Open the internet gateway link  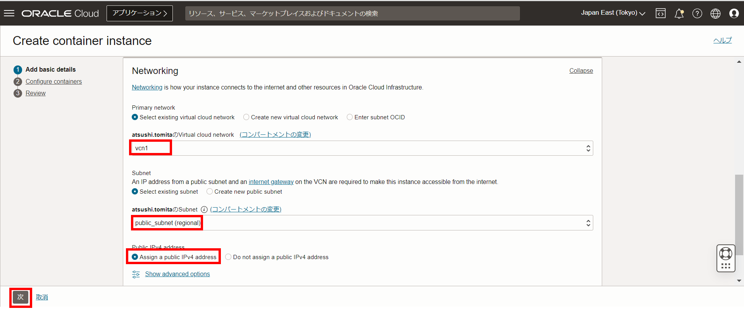pyautogui.click(x=271, y=182)
